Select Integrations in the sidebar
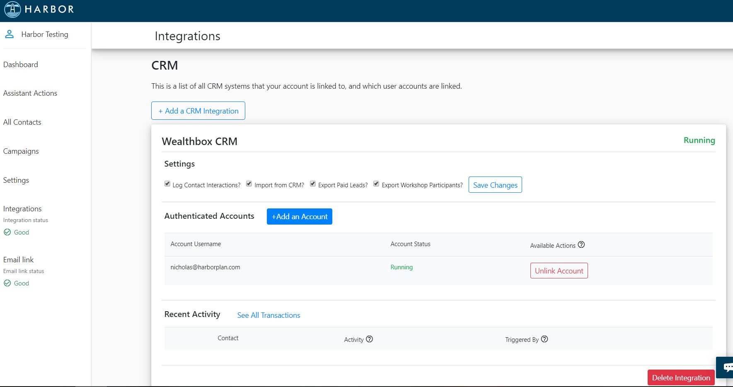 [x=22, y=209]
